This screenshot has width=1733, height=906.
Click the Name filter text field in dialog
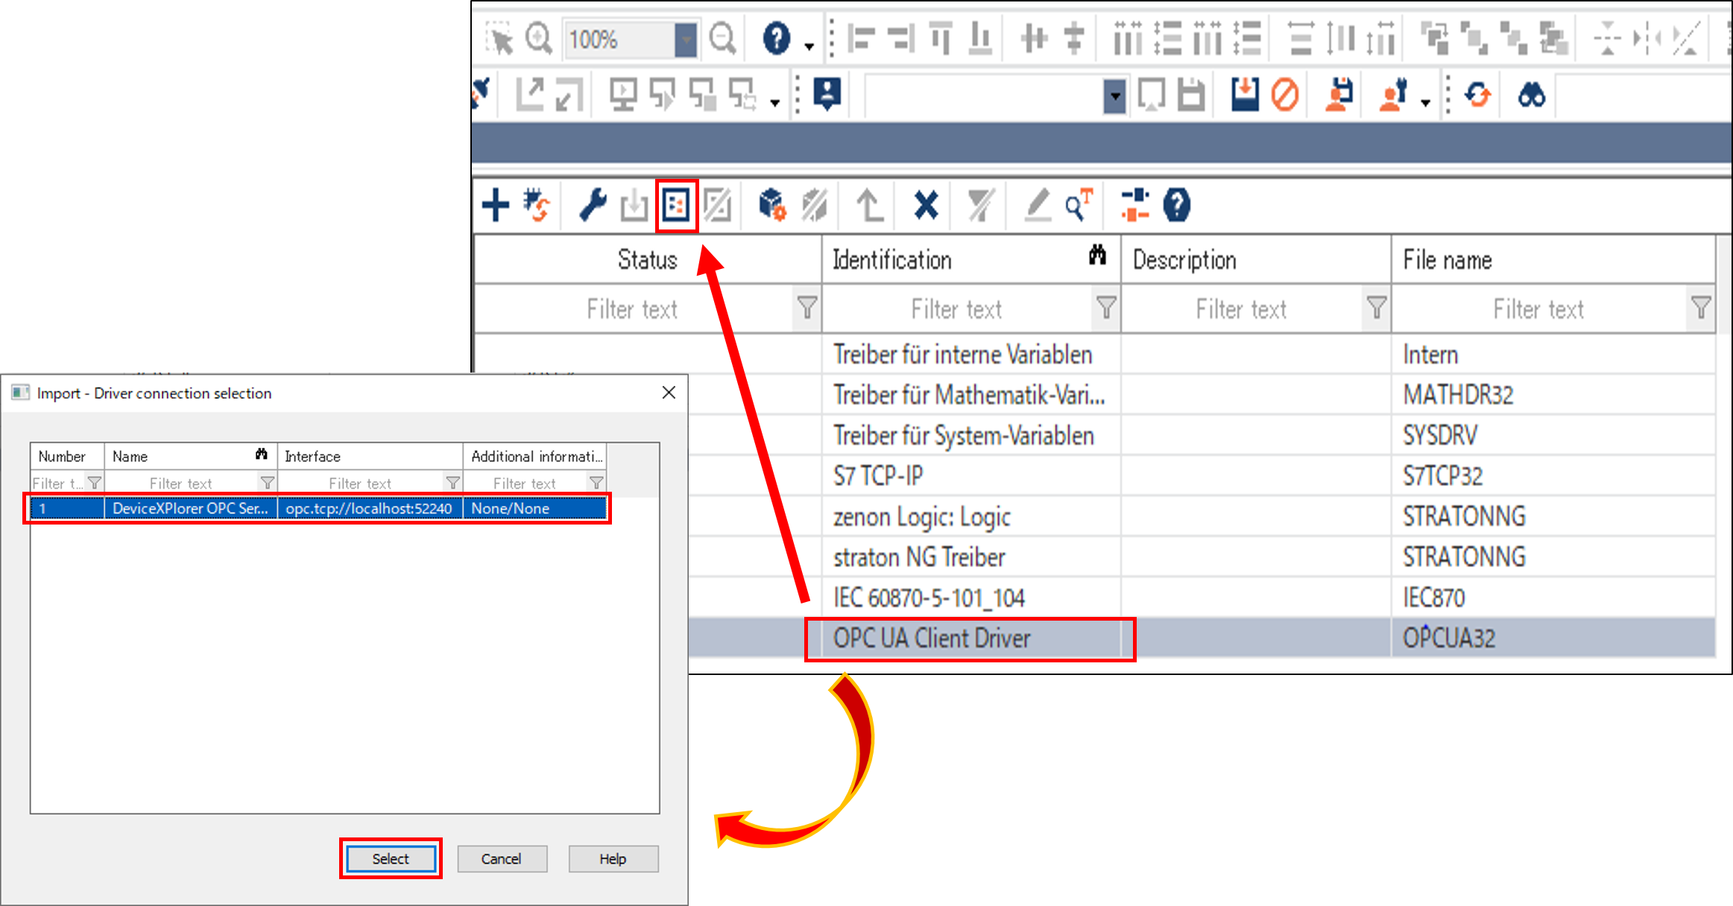(x=181, y=483)
